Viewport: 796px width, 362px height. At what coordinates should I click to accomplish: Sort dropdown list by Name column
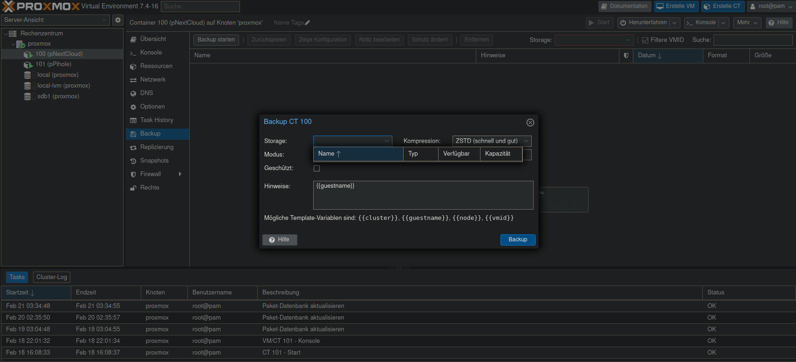pos(358,154)
